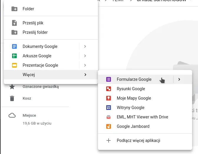198x154 pixels.
Task: Click the Moje Mapy Google pin icon
Action: coord(109,98)
